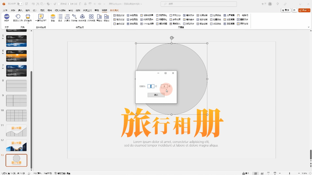Switch to the 设计 ribbon tab

coord(35,10)
